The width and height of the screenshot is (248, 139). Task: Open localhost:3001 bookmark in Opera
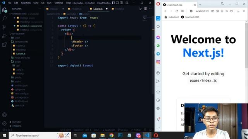tap(190, 17)
